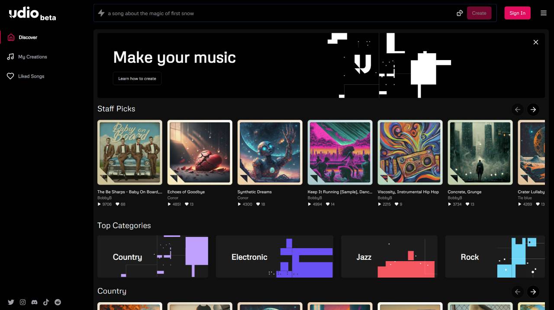Sign In to Udio
554x310 pixels.
(517, 13)
